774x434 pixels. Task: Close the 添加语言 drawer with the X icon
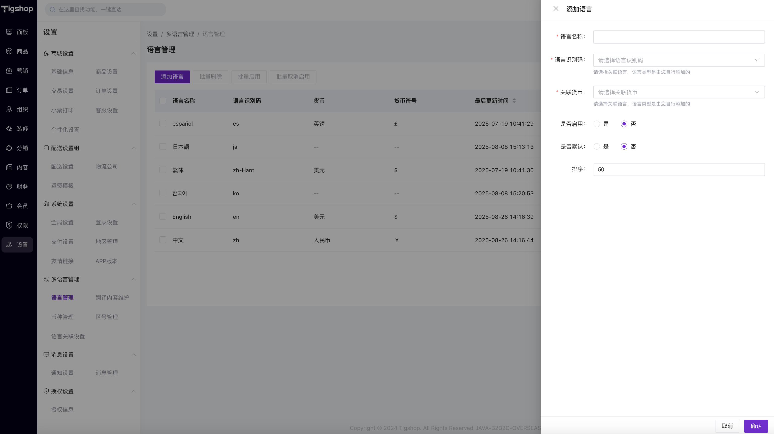tap(556, 9)
